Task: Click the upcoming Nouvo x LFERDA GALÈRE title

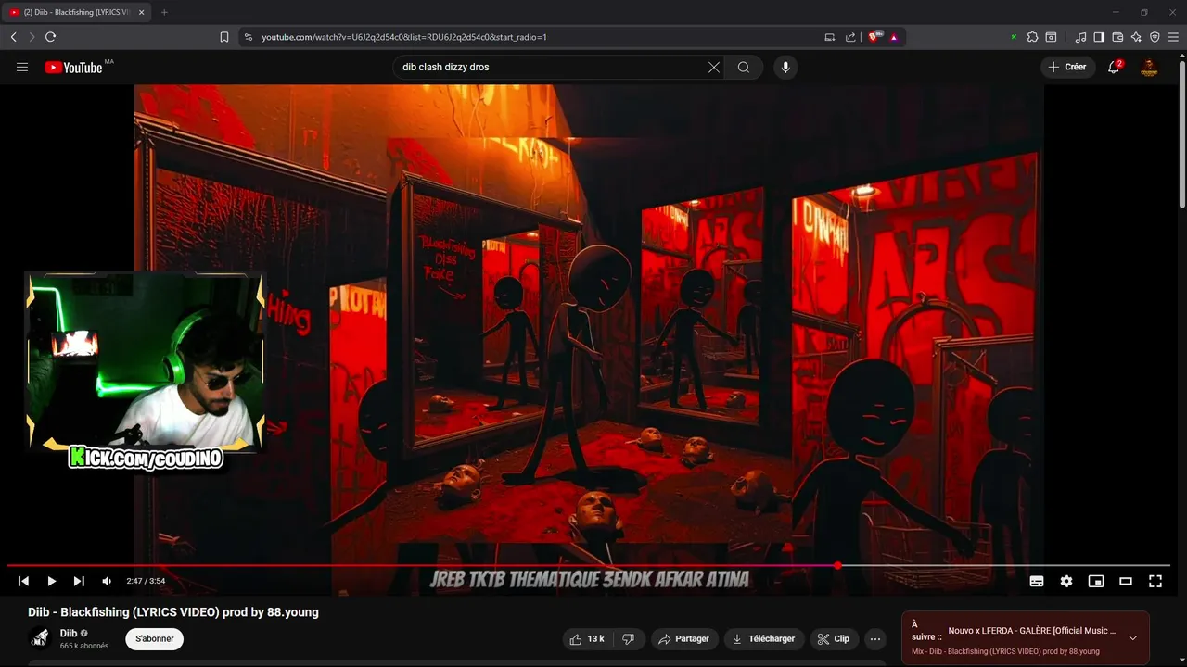Action: [x=1031, y=631]
